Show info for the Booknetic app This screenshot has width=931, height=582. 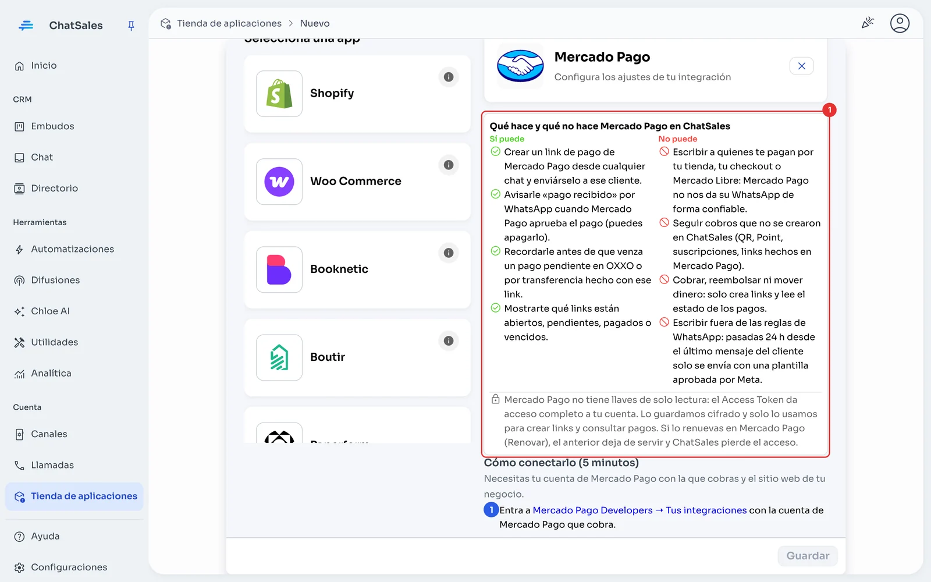[449, 253]
